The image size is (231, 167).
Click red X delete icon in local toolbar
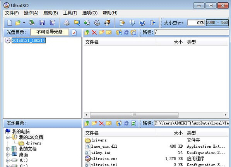click(101, 123)
